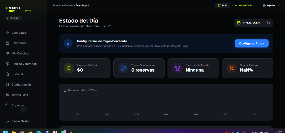
Task: Click the PRO badge beside the logo
Action: tap(28, 11)
